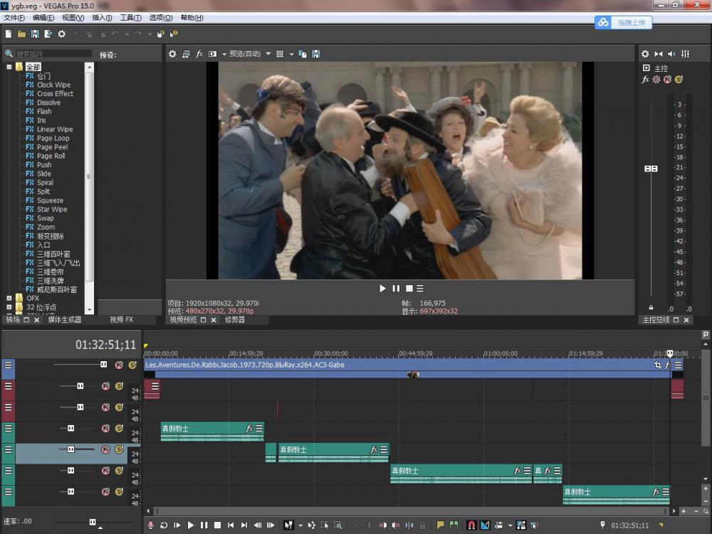Toggle loop playback icon in transport bar

pyautogui.click(x=164, y=525)
